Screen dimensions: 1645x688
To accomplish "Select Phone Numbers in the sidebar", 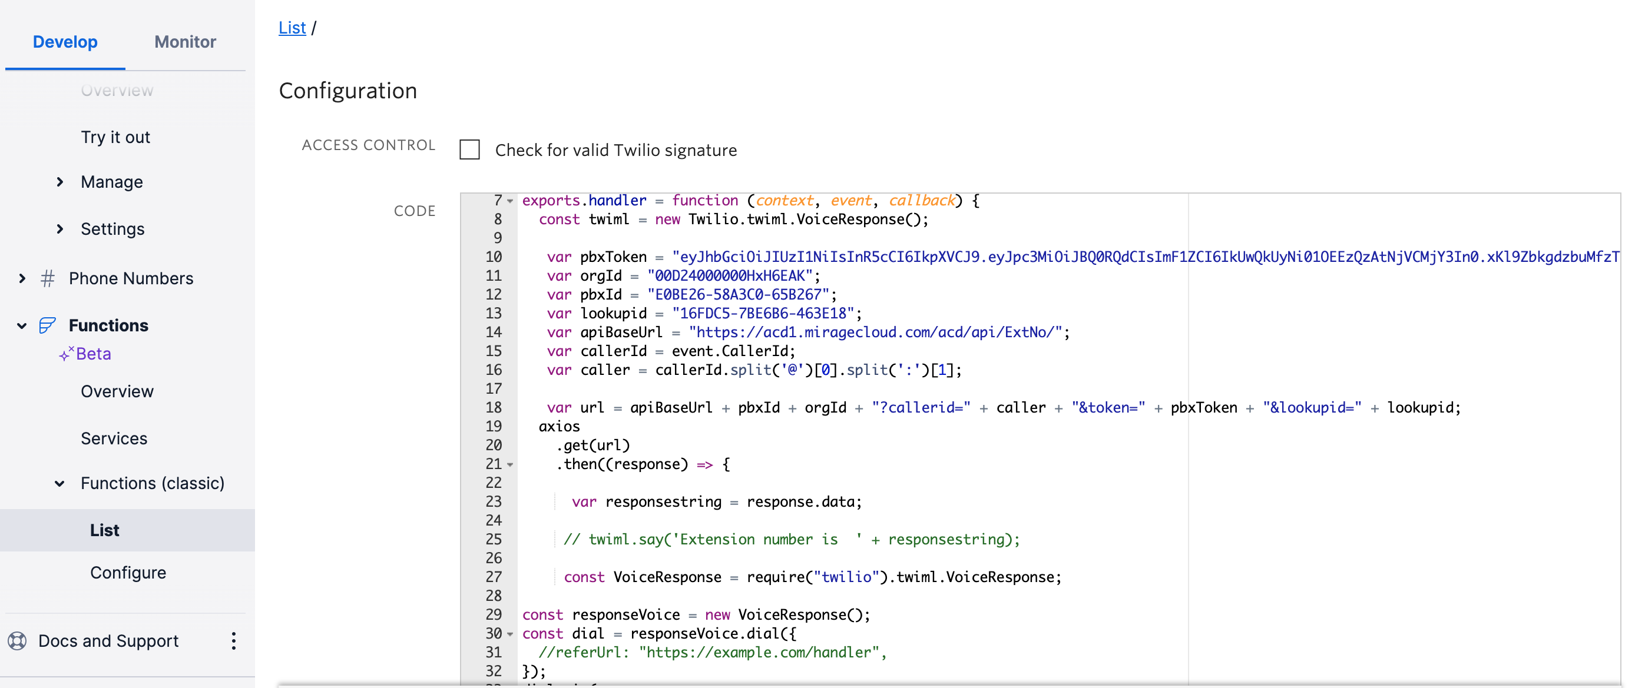I will (x=131, y=278).
